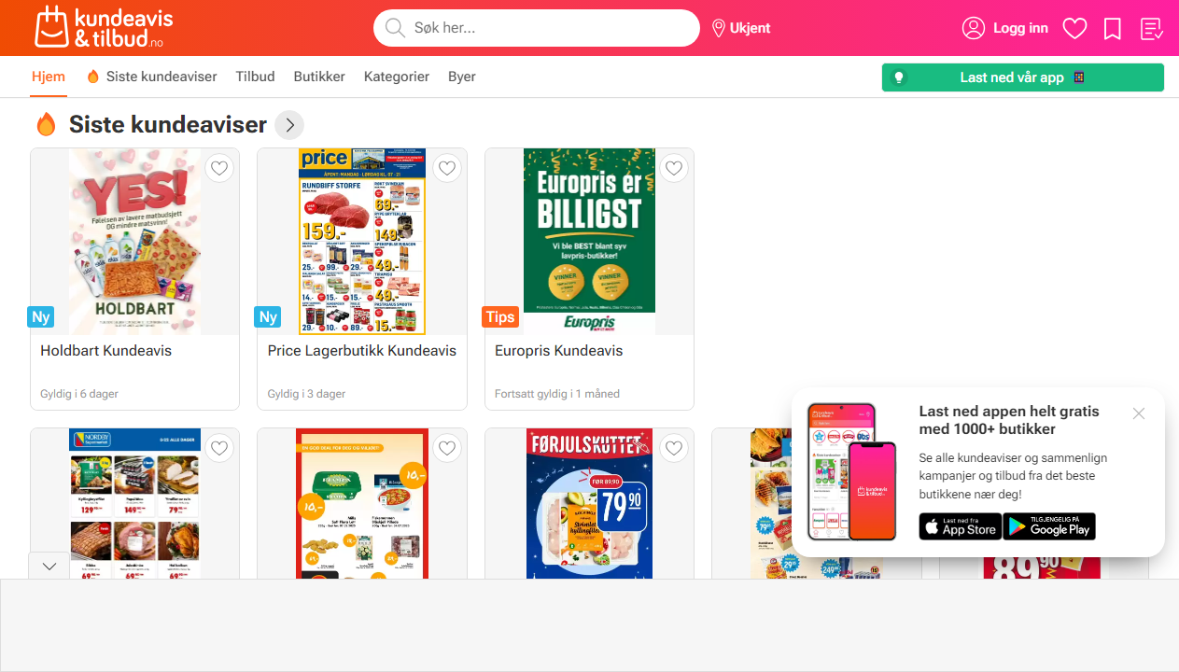Open the bookmarks icon in header

coord(1112,28)
